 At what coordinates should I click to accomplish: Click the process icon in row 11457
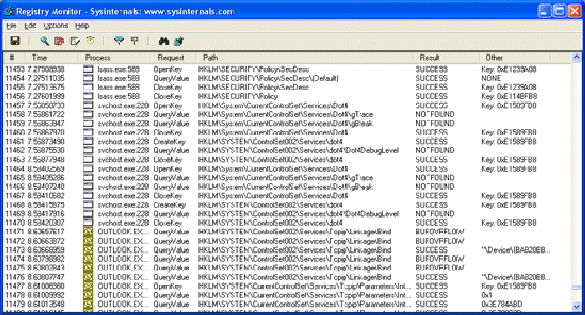[88, 105]
